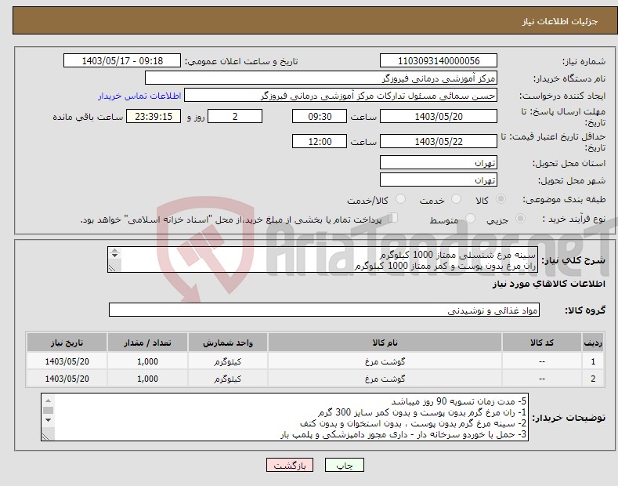Click the buyer name field مرکز آموزشی درمانی فیروزگر

pyautogui.click(x=321, y=78)
